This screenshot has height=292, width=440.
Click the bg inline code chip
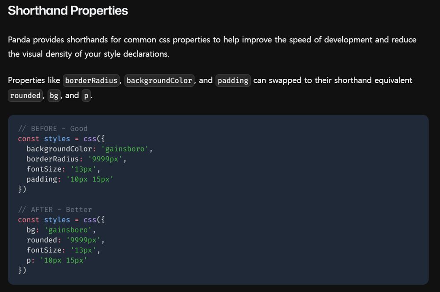coord(54,96)
